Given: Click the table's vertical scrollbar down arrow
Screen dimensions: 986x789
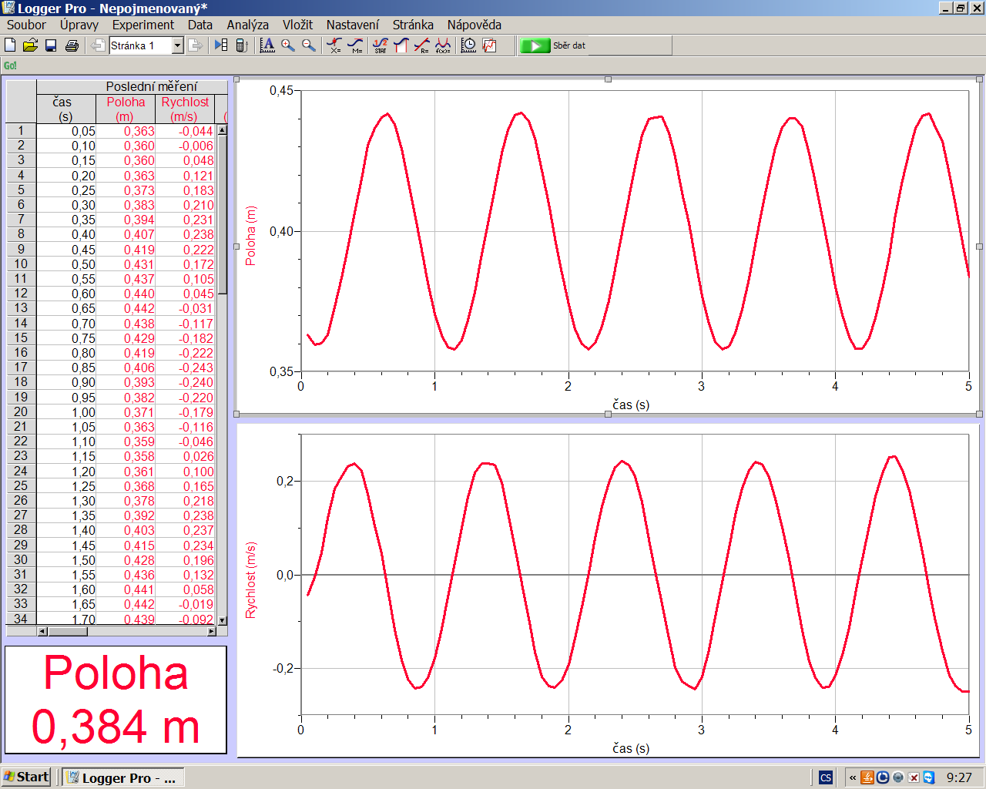Looking at the screenshot, I should [x=223, y=620].
